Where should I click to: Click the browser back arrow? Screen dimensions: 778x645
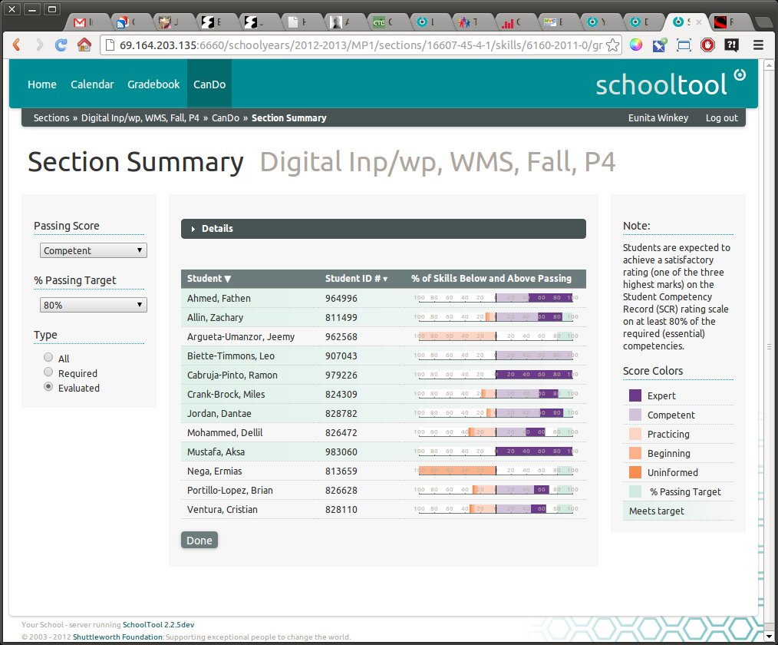click(16, 45)
